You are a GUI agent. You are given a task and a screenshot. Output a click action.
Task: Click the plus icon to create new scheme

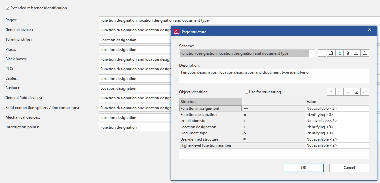point(322,53)
